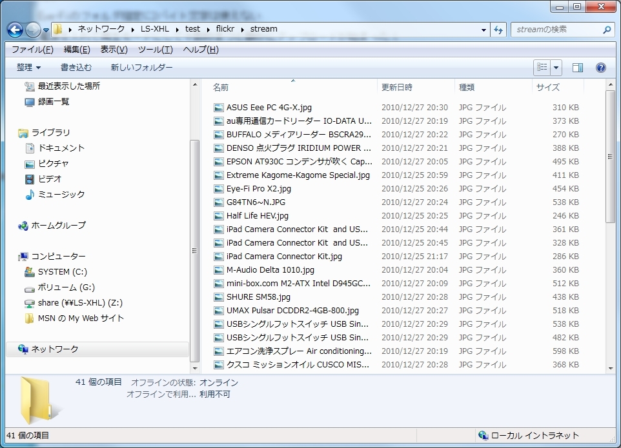Select Extreme Kagome-Kagome Special.jpg file name
Viewport: 621px width, 448px height.
pos(298,175)
